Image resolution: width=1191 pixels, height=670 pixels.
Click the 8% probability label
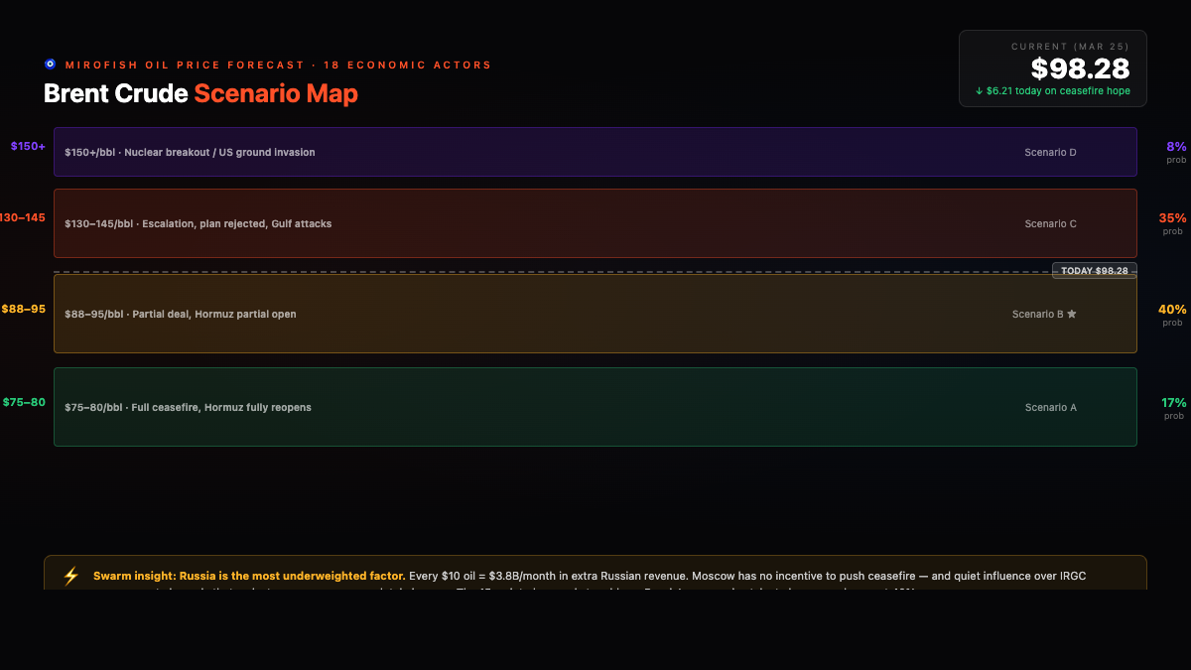1176,147
